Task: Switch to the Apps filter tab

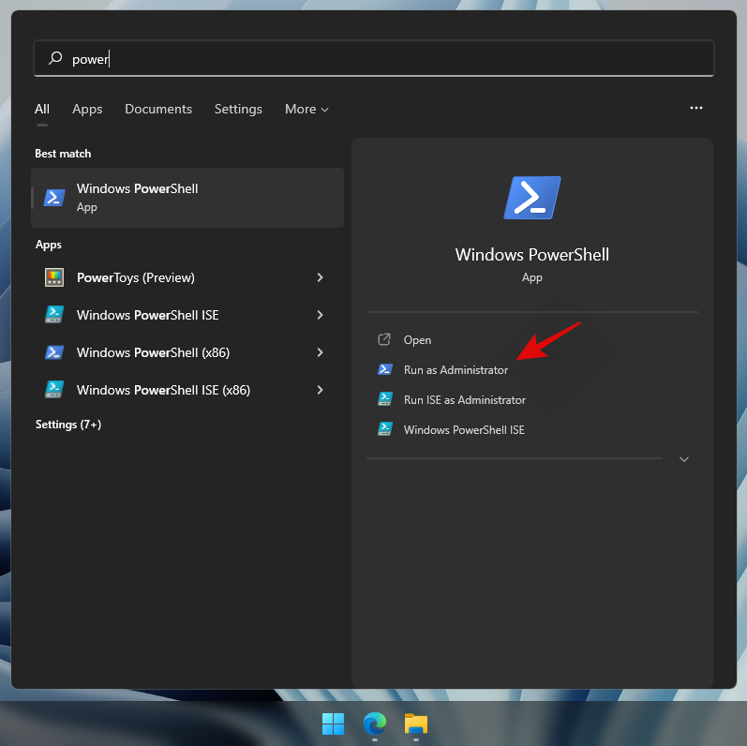Action: click(x=87, y=109)
